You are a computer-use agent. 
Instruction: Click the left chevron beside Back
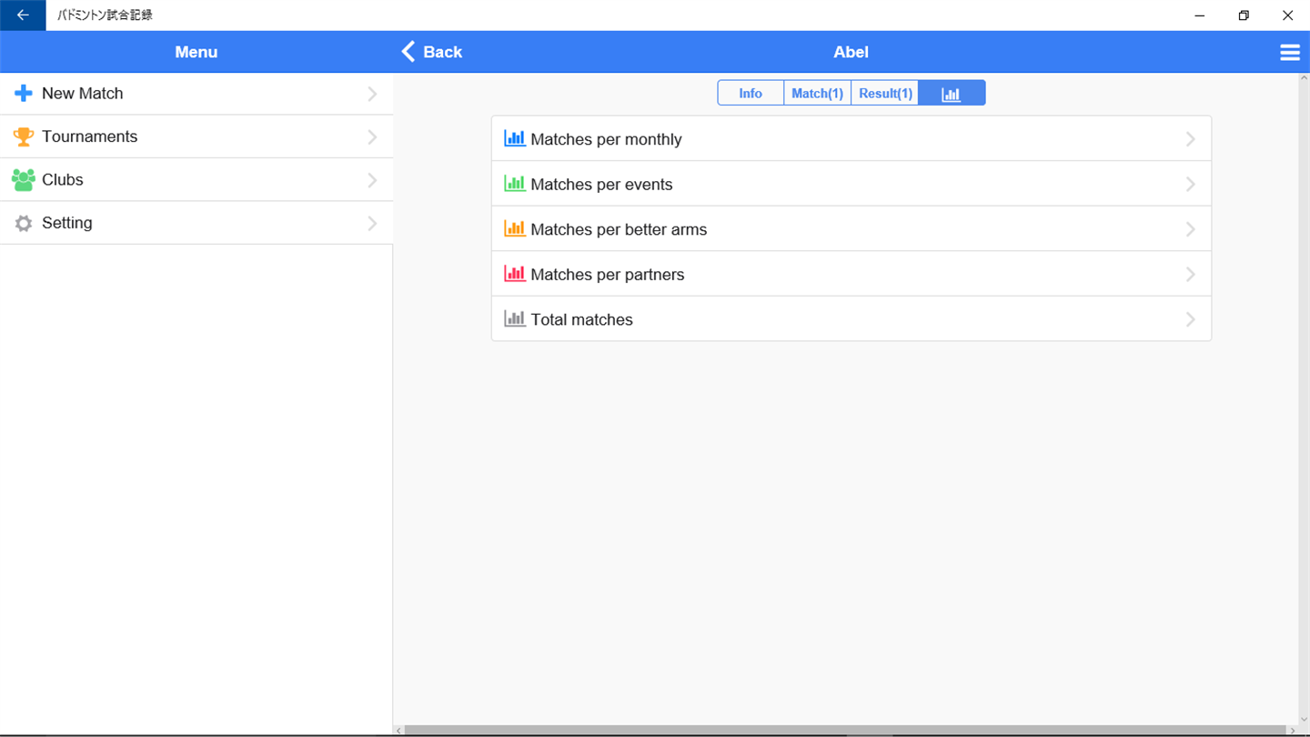point(408,52)
